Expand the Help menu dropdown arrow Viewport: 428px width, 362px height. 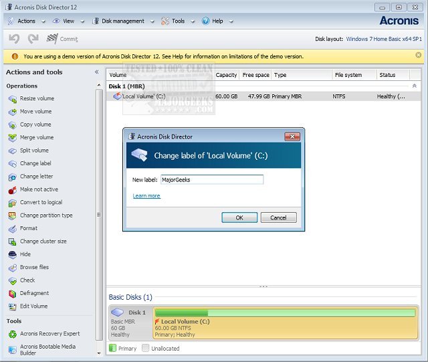231,21
